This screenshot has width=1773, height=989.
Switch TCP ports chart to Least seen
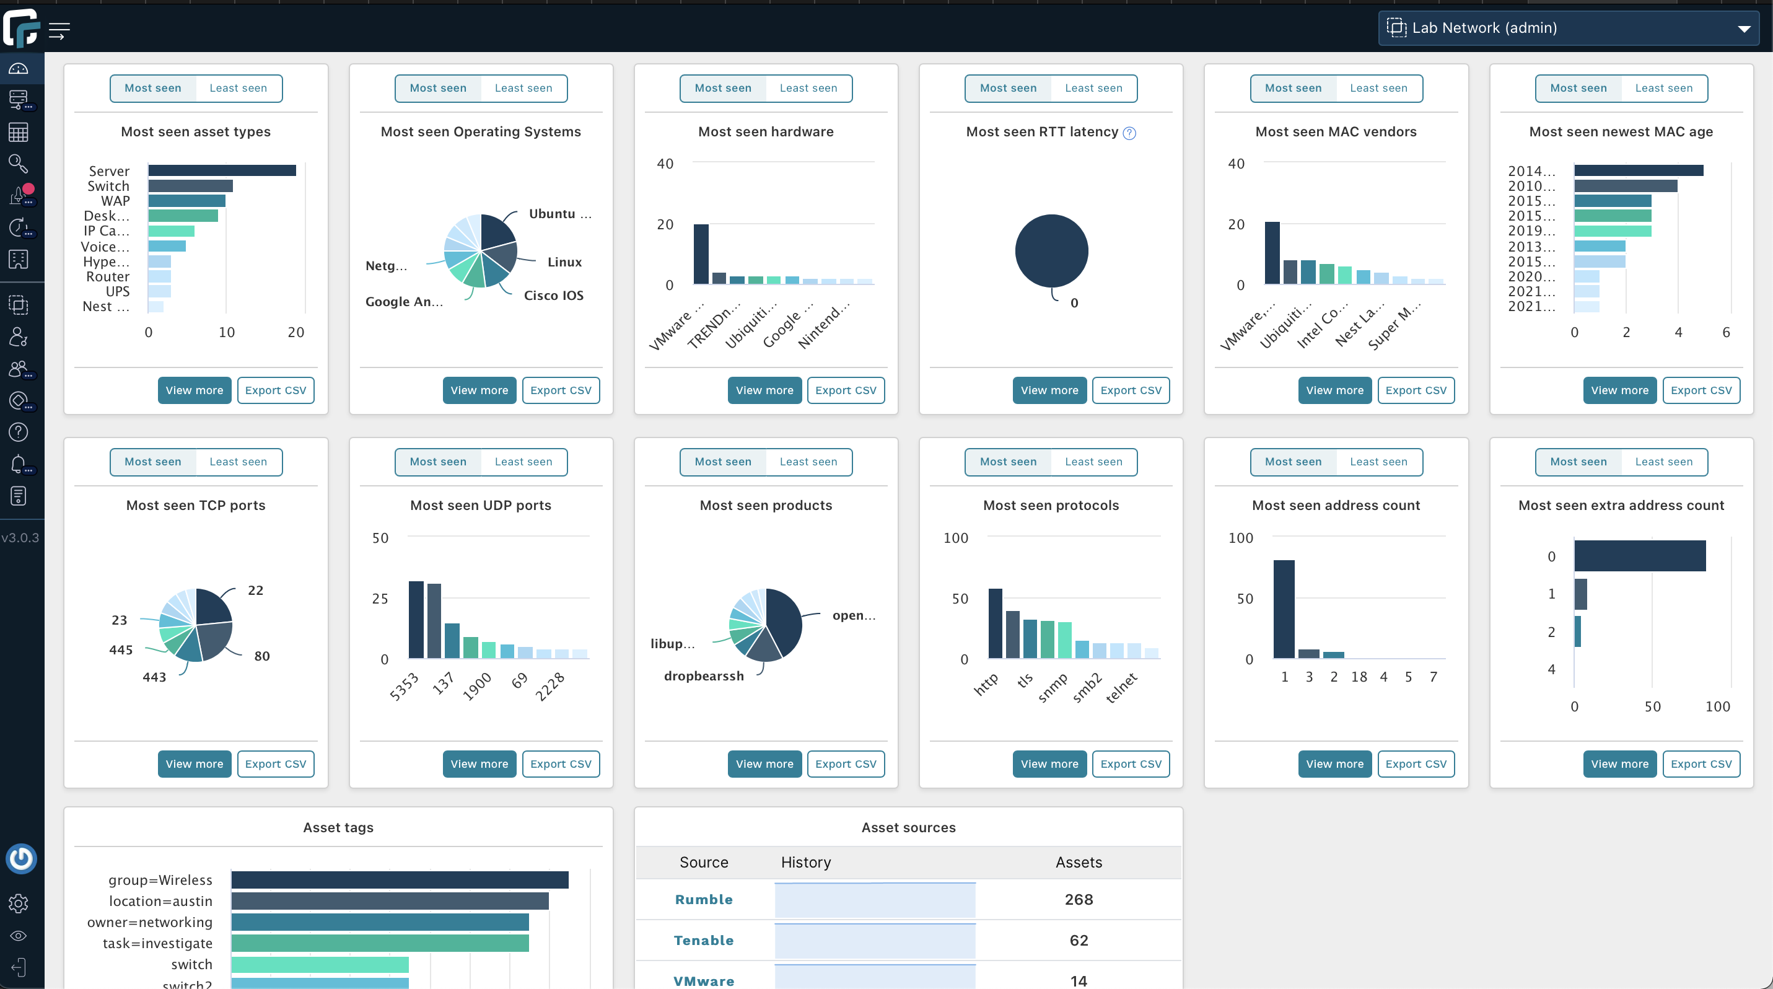click(x=238, y=462)
